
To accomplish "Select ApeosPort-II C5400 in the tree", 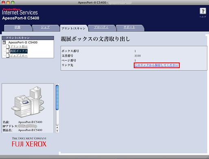I will click(x=23, y=42).
